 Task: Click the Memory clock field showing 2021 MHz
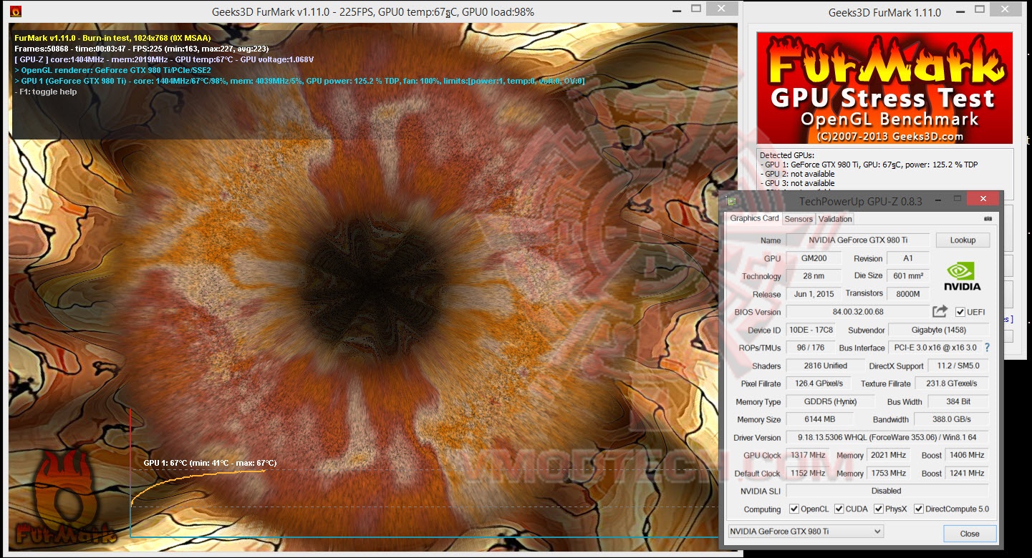(889, 455)
